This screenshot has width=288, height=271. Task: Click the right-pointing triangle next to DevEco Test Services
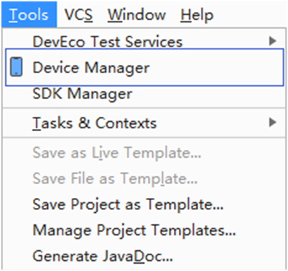point(272,41)
